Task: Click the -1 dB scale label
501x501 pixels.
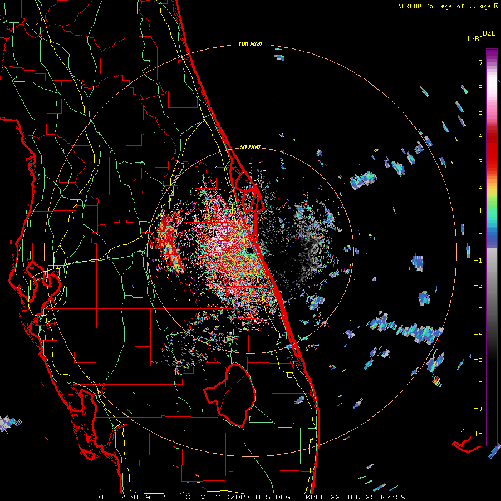Action: [x=478, y=261]
